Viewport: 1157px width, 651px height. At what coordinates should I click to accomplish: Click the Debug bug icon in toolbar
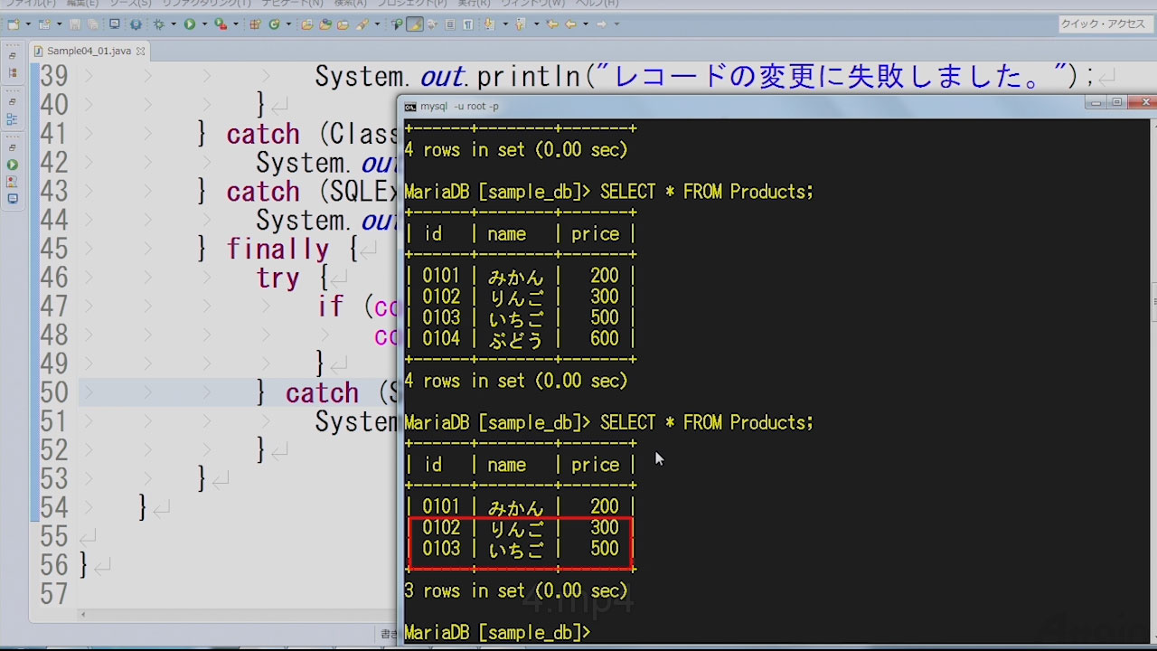point(159,24)
